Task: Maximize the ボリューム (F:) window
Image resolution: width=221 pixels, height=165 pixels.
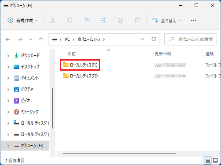Action: (x=196, y=5)
